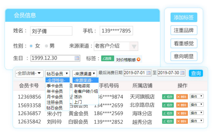This screenshot has height=140, width=213.
Task: Open the 全部店铺 store filter dropdown
Action: tap(30, 73)
